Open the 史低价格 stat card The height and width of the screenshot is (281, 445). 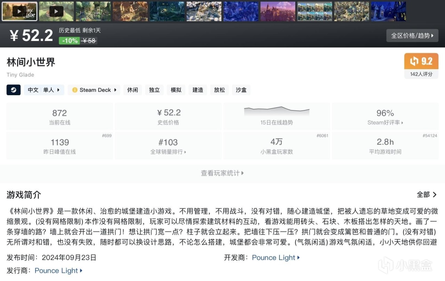tap(168, 117)
